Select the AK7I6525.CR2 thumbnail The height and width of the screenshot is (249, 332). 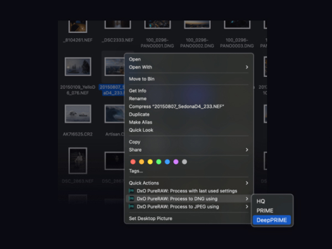[78, 113]
